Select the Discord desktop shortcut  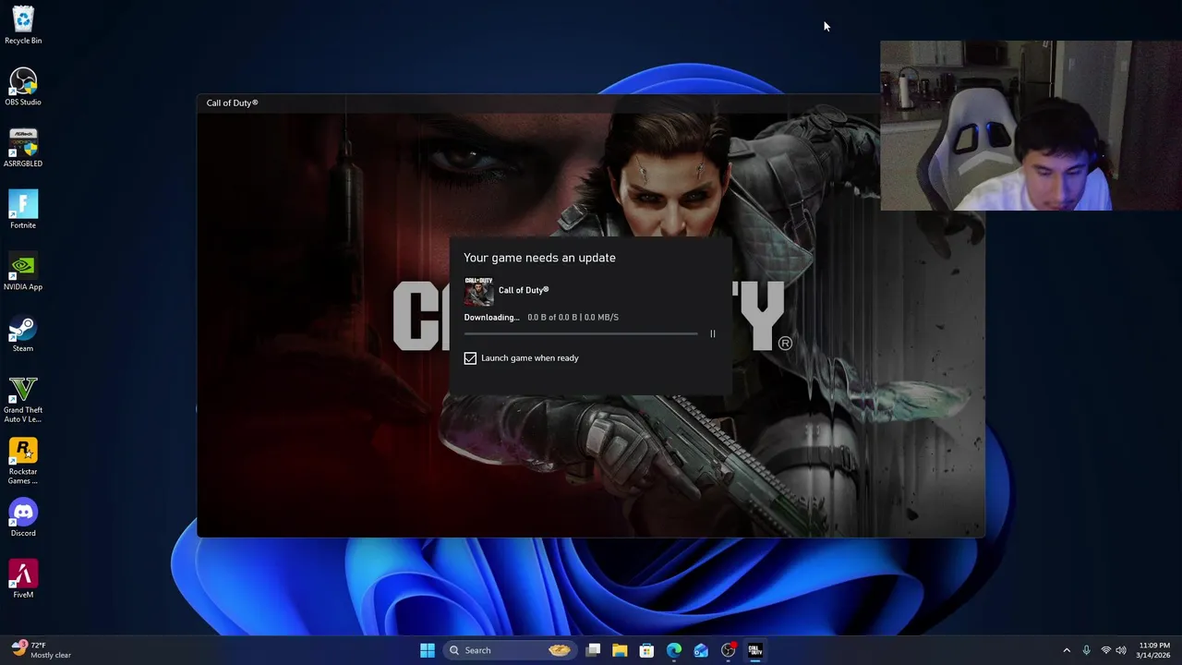(x=23, y=518)
